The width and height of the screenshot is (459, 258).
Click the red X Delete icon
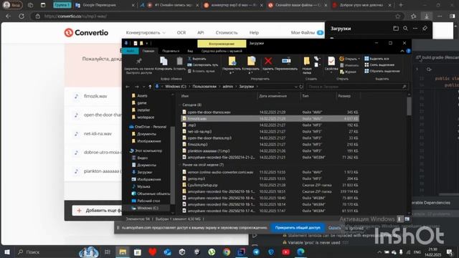click(268, 61)
